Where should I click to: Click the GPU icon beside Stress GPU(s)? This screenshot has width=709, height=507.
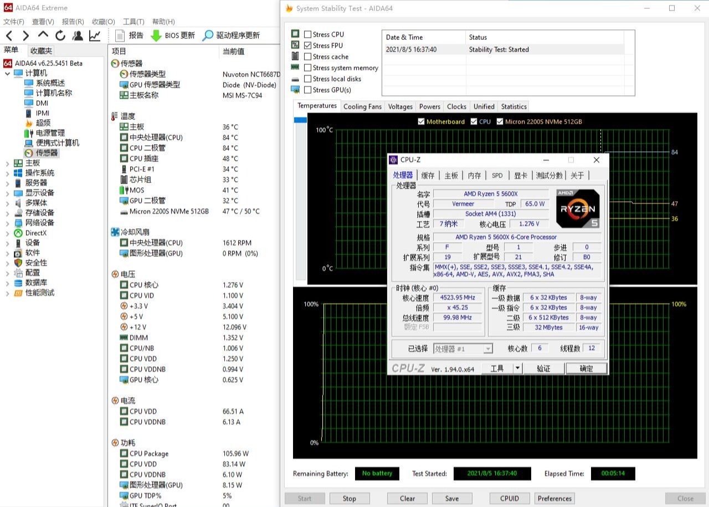point(295,90)
